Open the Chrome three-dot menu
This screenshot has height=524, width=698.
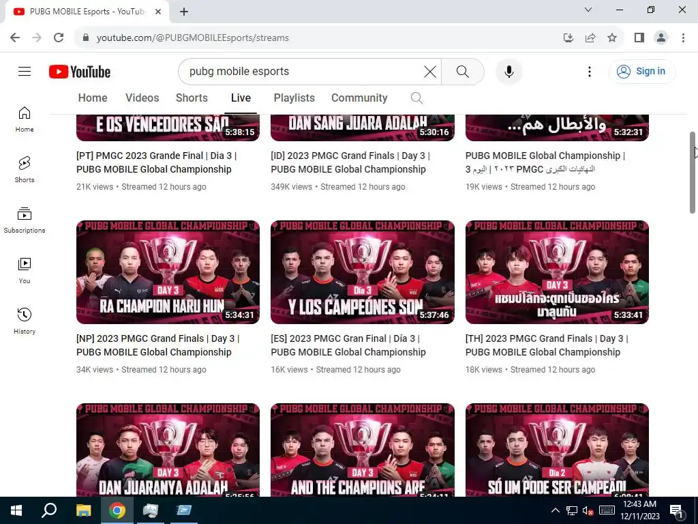[x=683, y=38]
